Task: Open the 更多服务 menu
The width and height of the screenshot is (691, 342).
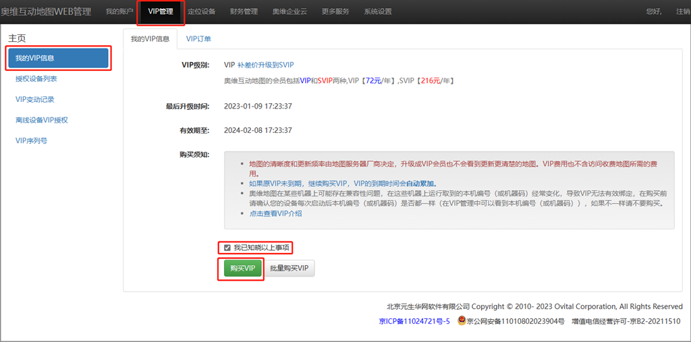Action: [335, 11]
